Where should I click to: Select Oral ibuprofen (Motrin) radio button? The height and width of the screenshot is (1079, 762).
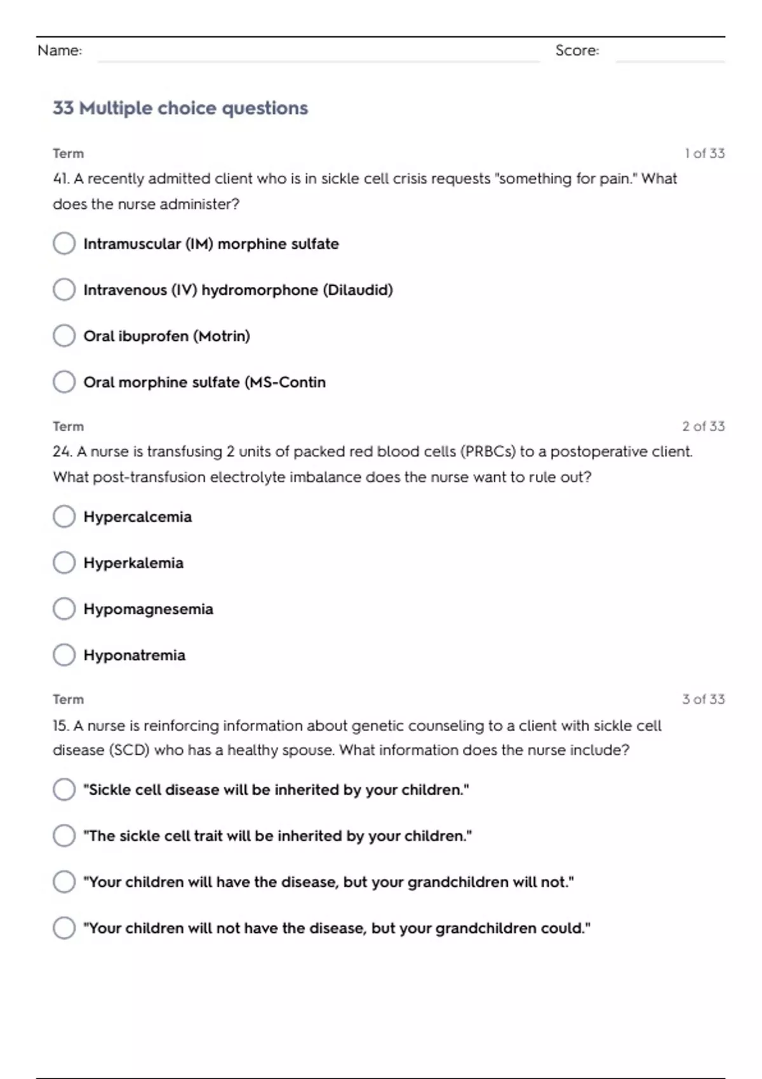64,336
